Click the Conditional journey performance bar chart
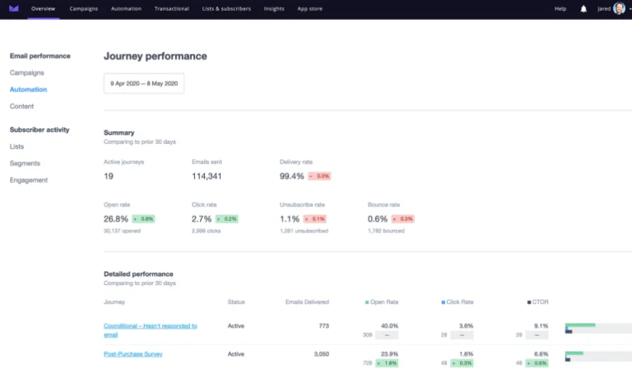 (x=598, y=329)
